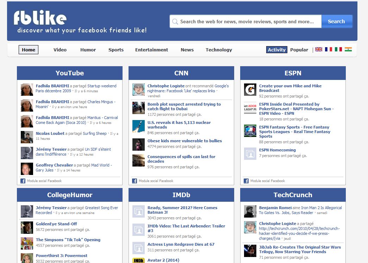Viewport: 368px width, 263px height.
Task: Click the placeholder image next to Summer 2012 Batman 3
Action: [x=138, y=211]
